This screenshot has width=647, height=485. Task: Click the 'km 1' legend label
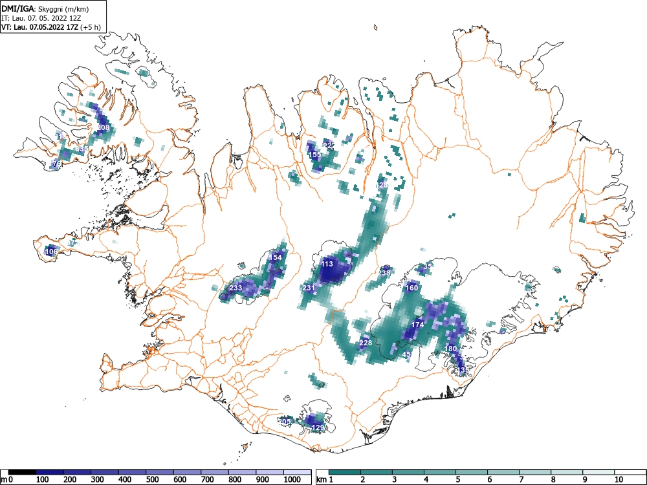[325, 480]
